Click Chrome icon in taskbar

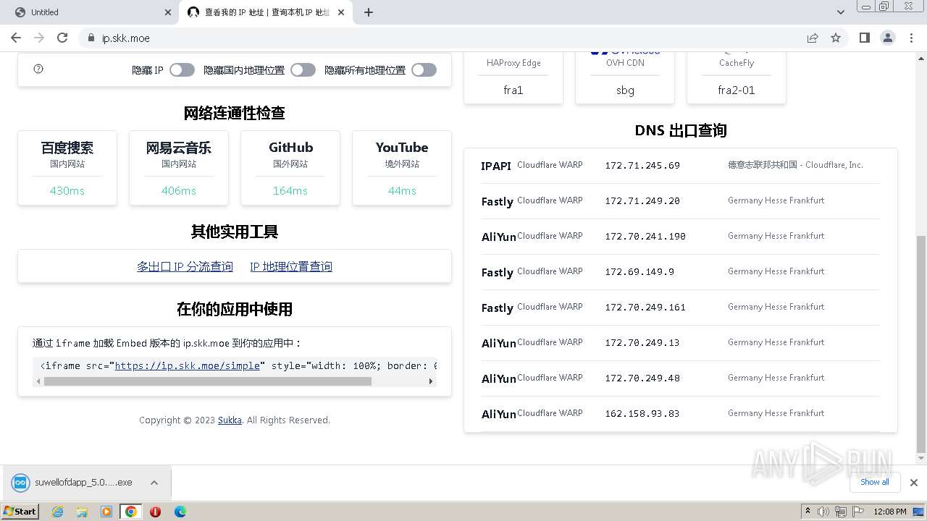130,512
